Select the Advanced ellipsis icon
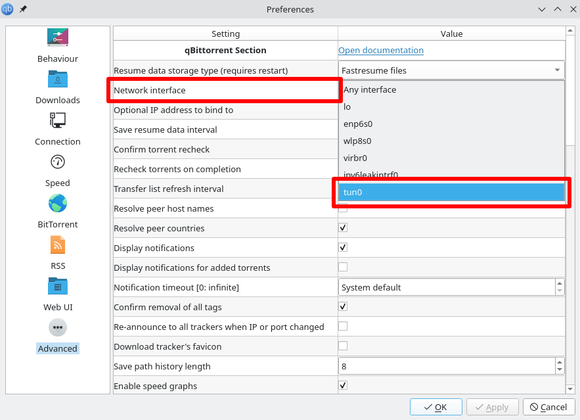580x420 pixels. [58, 327]
